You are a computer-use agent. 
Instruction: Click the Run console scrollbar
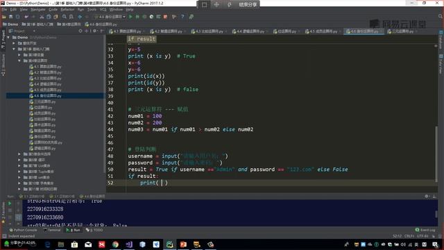pyautogui.click(x=436, y=214)
